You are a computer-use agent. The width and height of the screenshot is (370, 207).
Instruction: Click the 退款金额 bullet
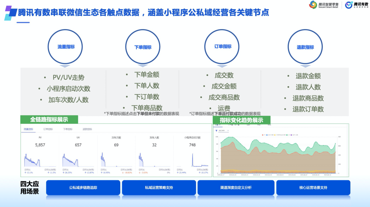click(308, 76)
